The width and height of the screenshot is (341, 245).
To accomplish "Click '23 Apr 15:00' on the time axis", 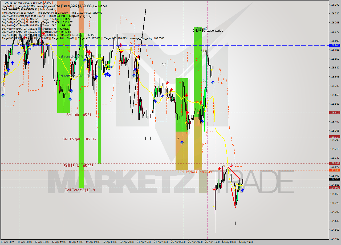I will 144,242.
